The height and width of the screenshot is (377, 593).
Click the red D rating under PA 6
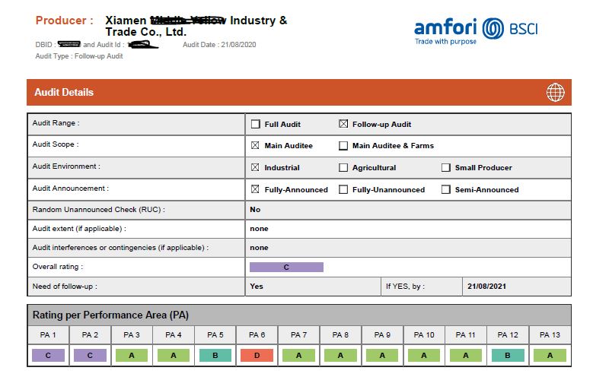[x=257, y=355]
